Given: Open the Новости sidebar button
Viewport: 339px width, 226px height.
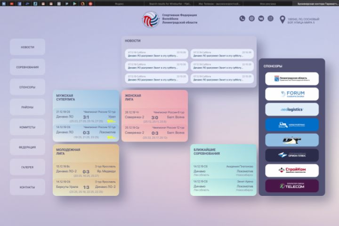Looking at the screenshot, I should (x=27, y=47).
